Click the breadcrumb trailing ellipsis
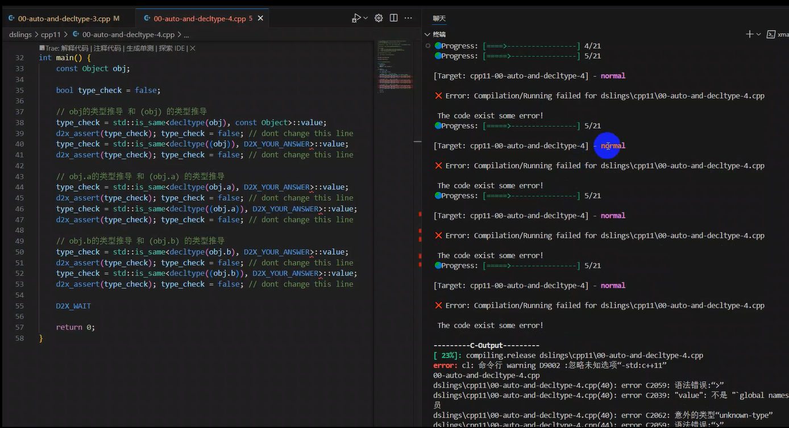789x428 pixels. pyautogui.click(x=186, y=35)
